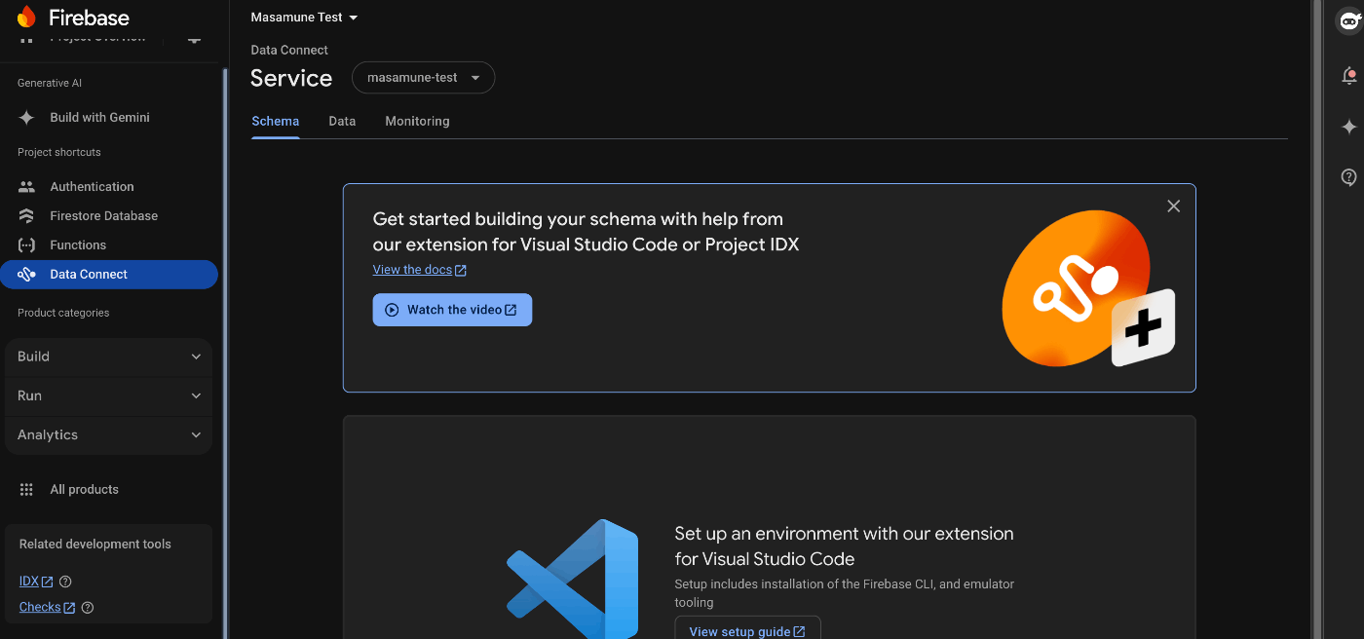Open the notifications bell icon

point(1349,75)
